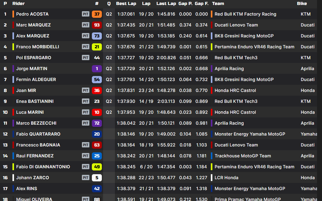Select rider name Fabio DI GIANNANTONIO
322x201 pixels.
click(x=43, y=166)
